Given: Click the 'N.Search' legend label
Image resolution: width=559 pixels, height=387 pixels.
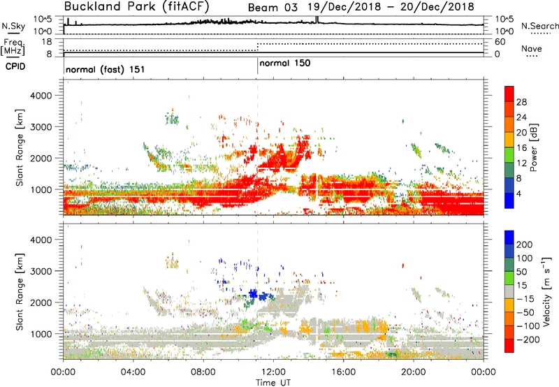Looking at the screenshot, I should coord(539,26).
